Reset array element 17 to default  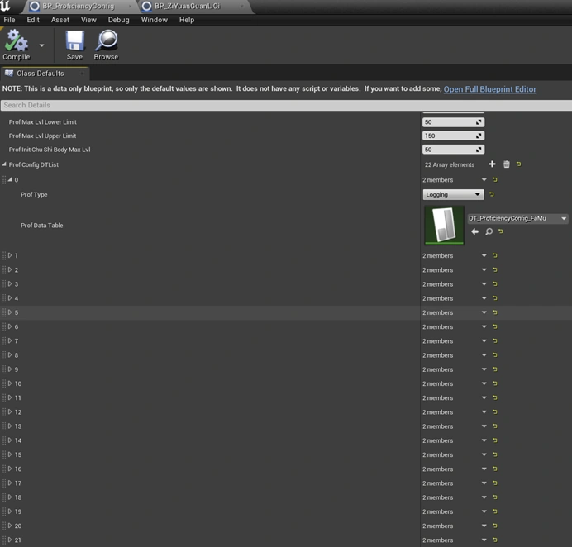(x=494, y=483)
